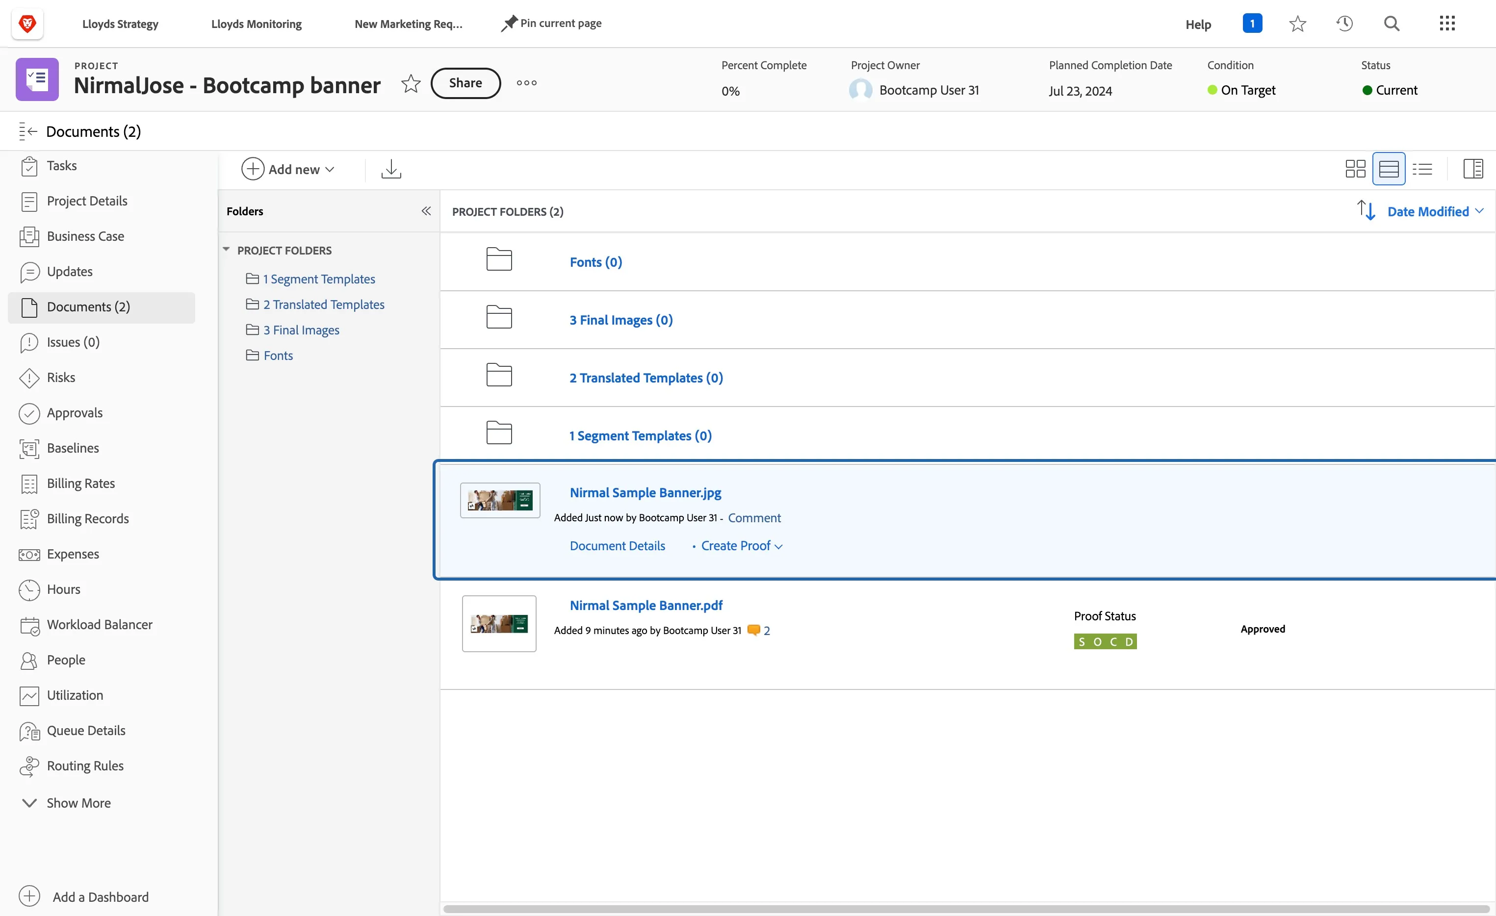1496x916 pixels.
Task: Collapse the Folders panel with double chevron
Action: click(x=426, y=211)
